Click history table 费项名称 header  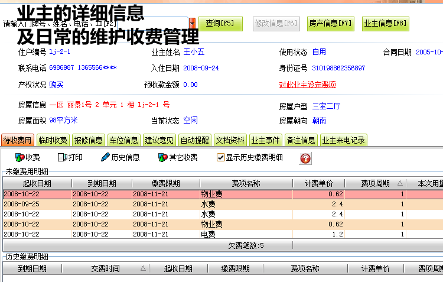tap(305, 268)
